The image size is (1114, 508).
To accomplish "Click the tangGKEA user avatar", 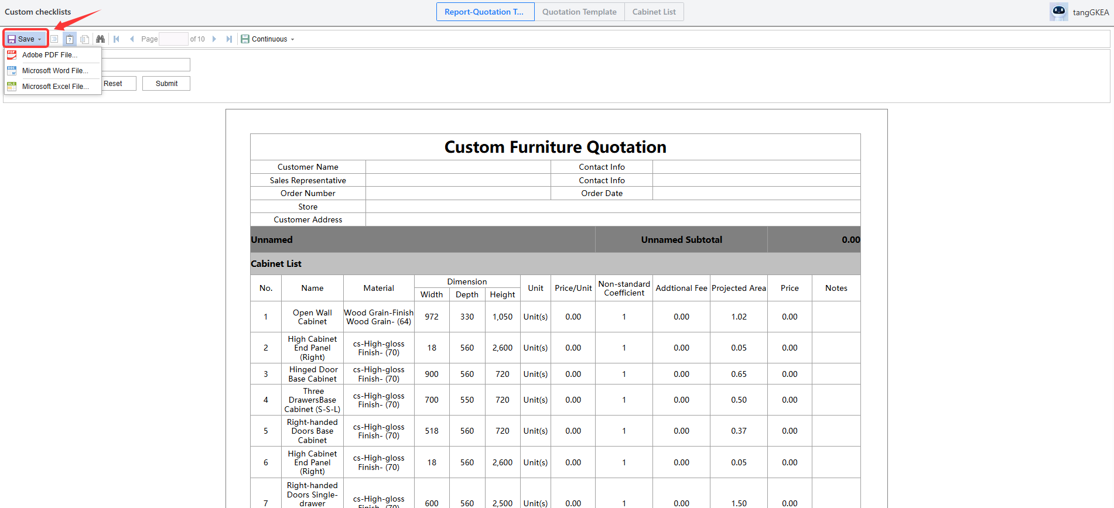I will click(1059, 12).
